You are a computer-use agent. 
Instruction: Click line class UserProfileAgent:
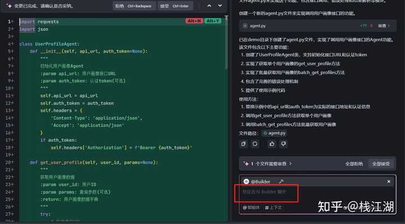click(49, 44)
